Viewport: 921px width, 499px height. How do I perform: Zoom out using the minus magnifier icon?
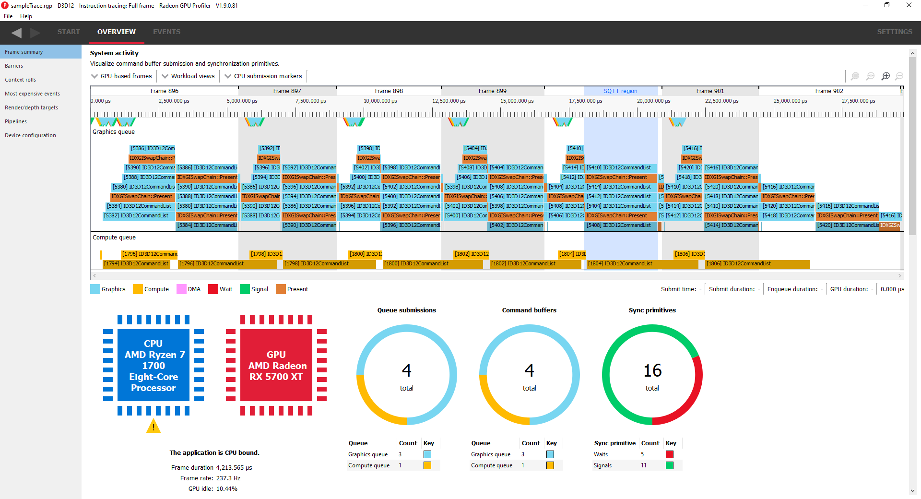(899, 76)
